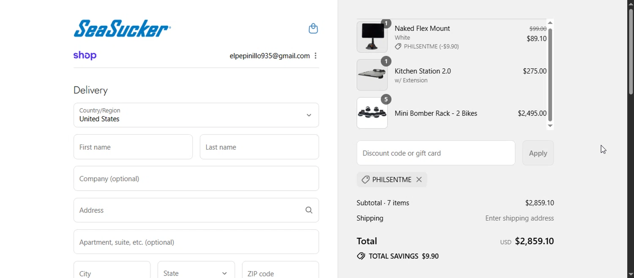Click the Naked Flex Mount item name
Viewport: 634px width, 278px height.
pyautogui.click(x=422, y=28)
